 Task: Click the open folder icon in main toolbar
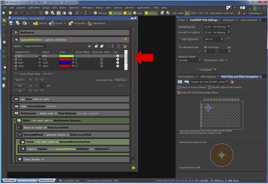10,13
